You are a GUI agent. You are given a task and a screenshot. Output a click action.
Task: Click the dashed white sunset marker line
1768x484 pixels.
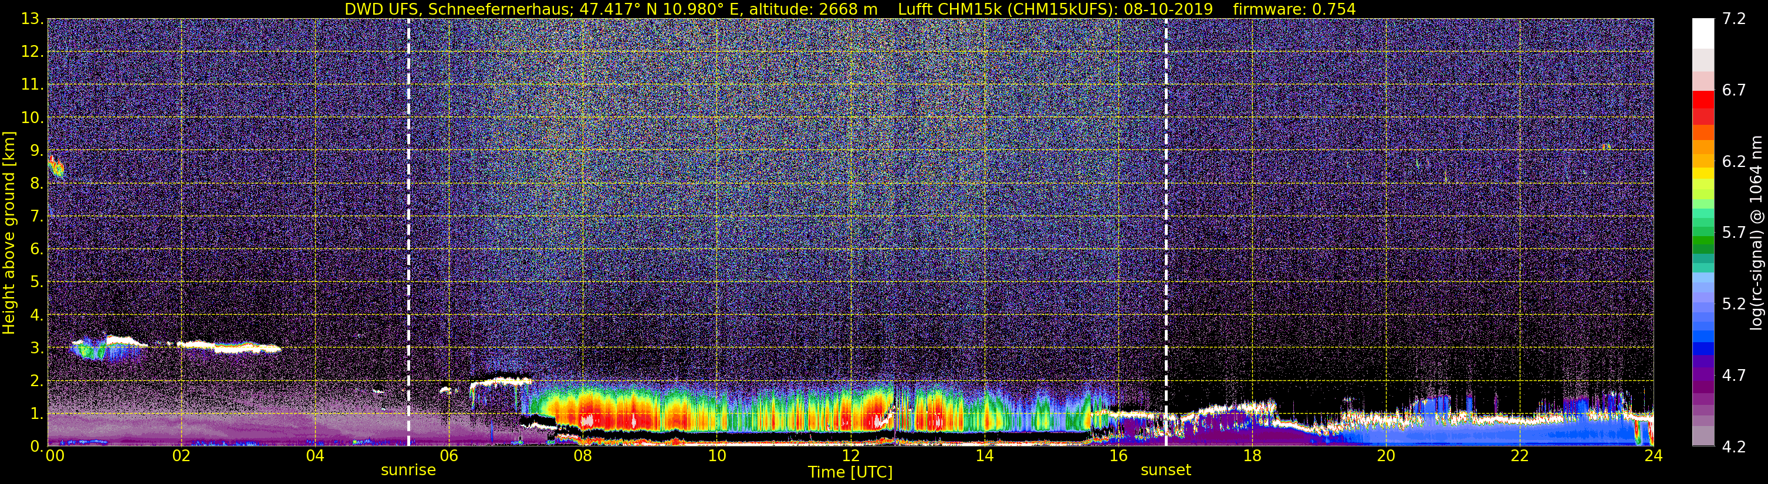[x=1166, y=233]
